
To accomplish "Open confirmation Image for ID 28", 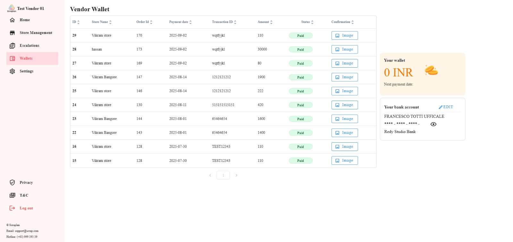I will pyautogui.click(x=345, y=49).
